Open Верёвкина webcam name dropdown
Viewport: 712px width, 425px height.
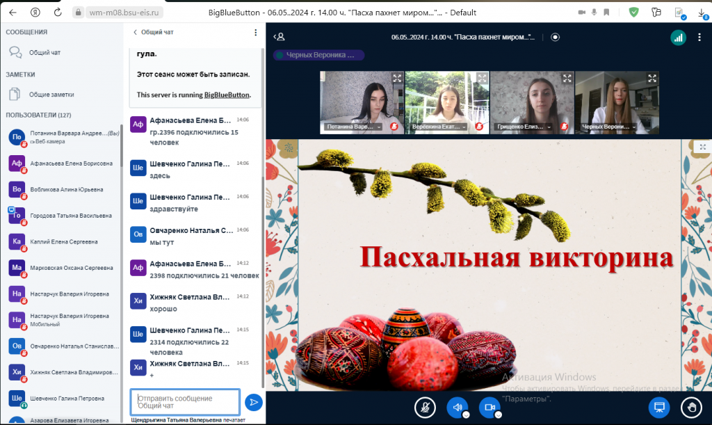[x=439, y=127]
